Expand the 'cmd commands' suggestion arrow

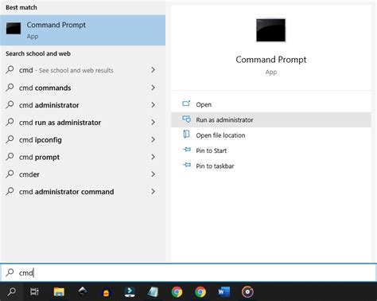pos(153,88)
